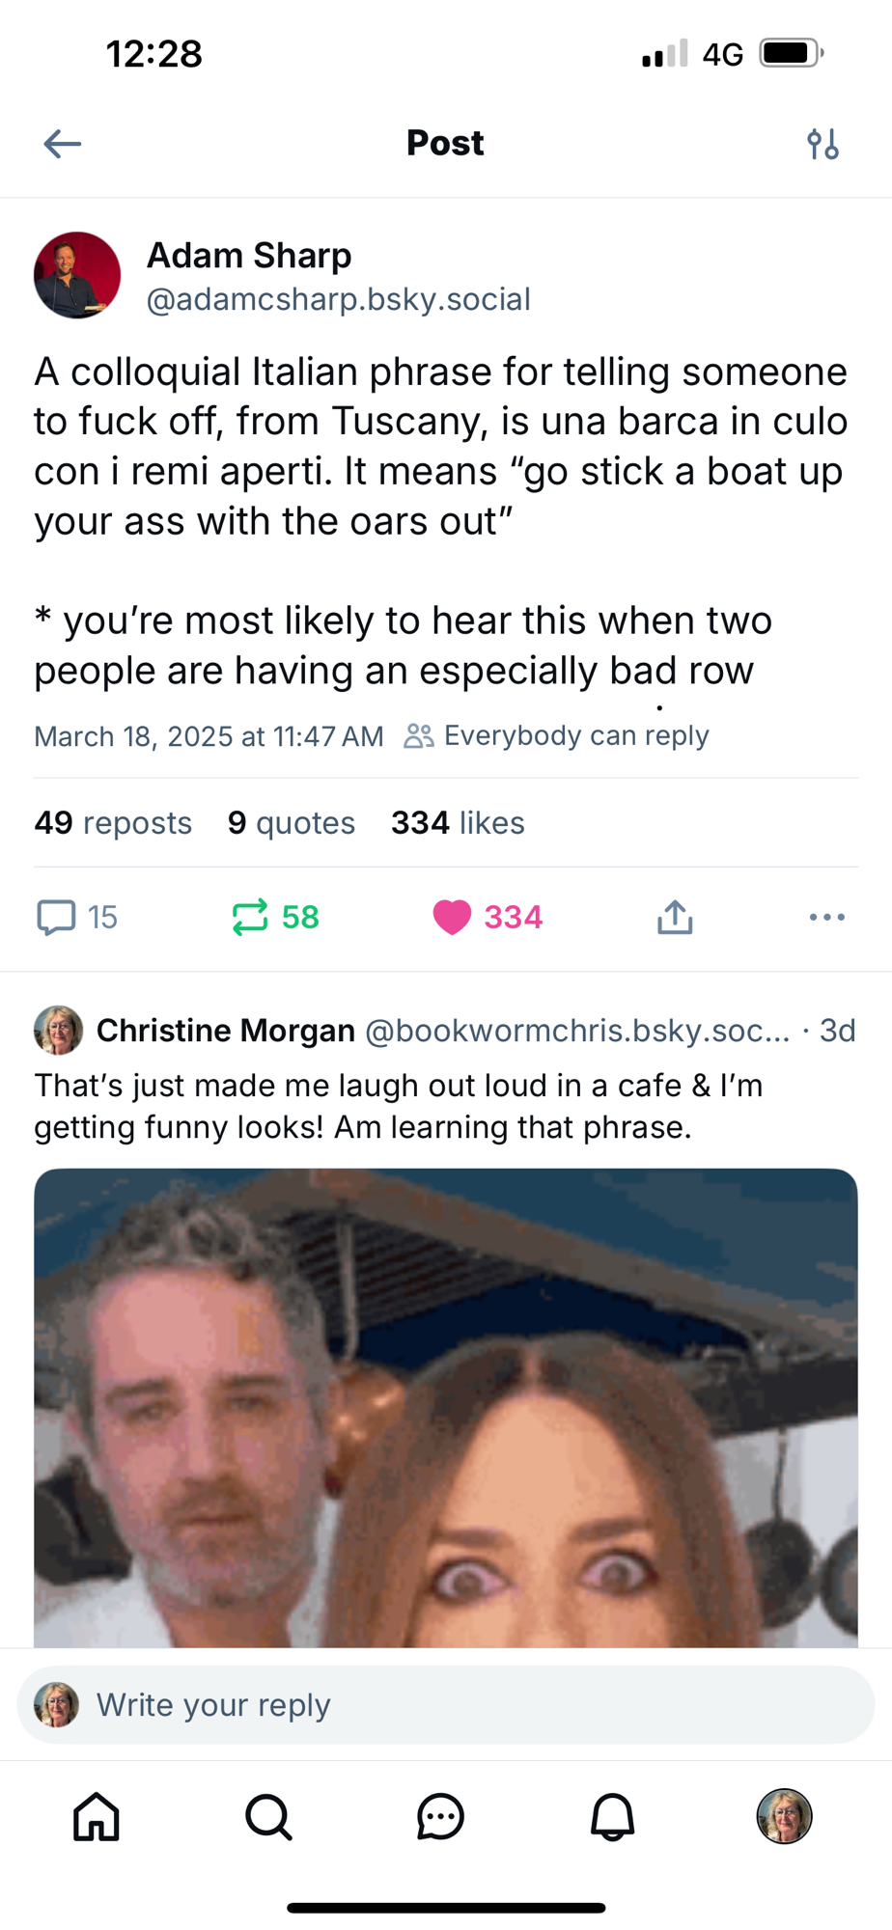Image resolution: width=892 pixels, height=1930 pixels.
Task: Go back using the arrow icon
Action: pyautogui.click(x=63, y=144)
